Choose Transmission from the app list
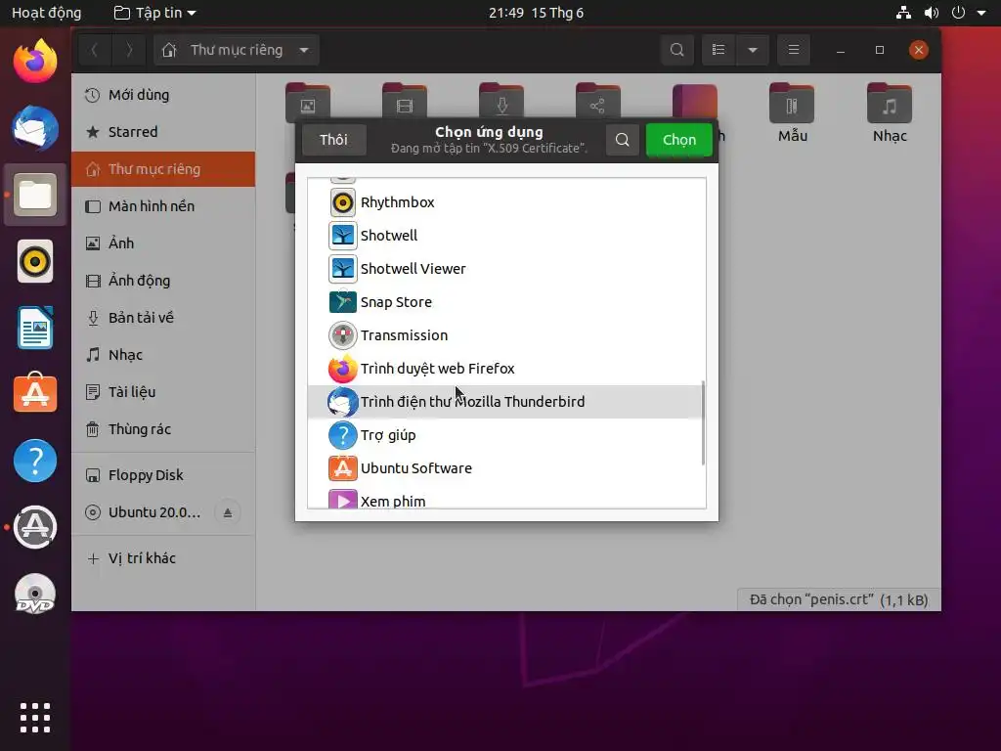1001x751 pixels. click(x=505, y=335)
